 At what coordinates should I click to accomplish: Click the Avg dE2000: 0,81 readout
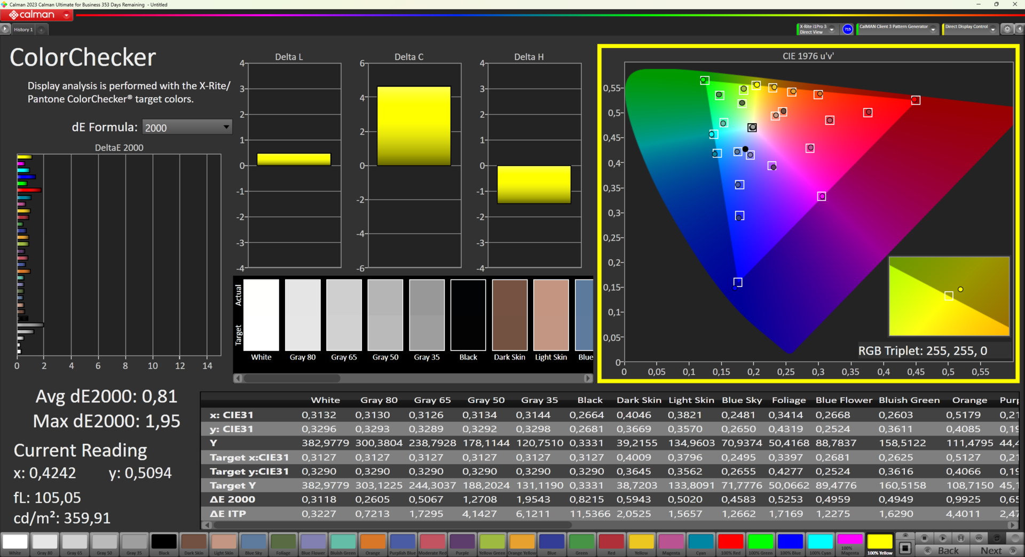(106, 396)
